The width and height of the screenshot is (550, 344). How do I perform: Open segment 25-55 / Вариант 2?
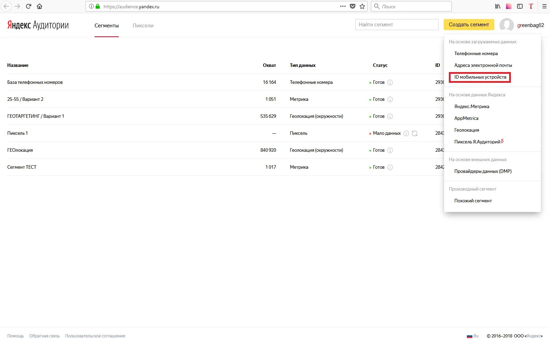point(25,99)
